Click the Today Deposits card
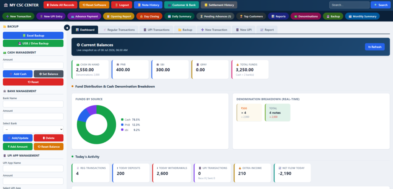Image resolution: width=393 pixels, height=189 pixels. [131, 173]
